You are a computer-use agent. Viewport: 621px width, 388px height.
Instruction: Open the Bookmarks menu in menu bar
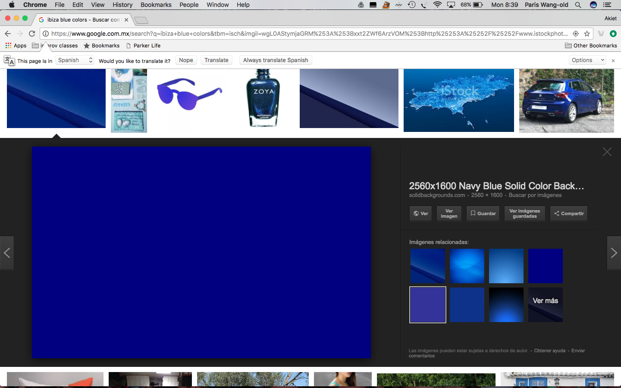click(156, 5)
